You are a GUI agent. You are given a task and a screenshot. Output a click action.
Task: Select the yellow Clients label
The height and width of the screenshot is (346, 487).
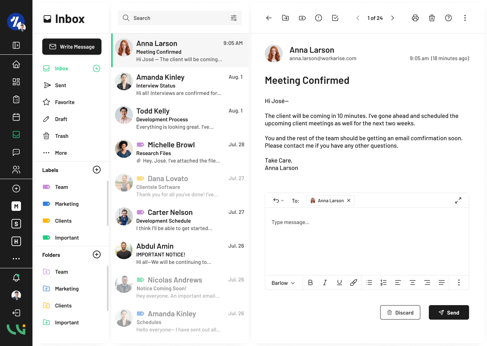tap(63, 221)
